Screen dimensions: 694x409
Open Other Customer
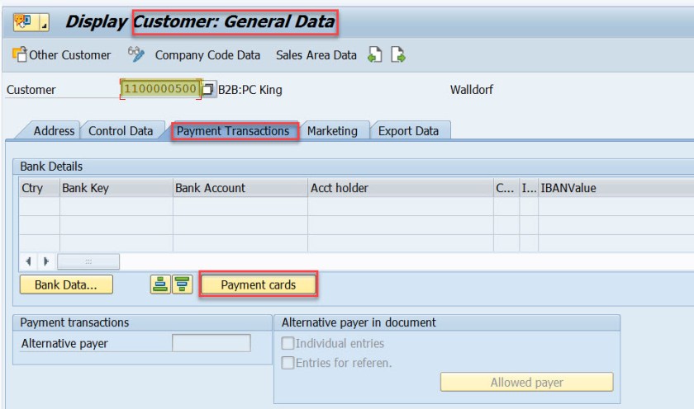(69, 55)
